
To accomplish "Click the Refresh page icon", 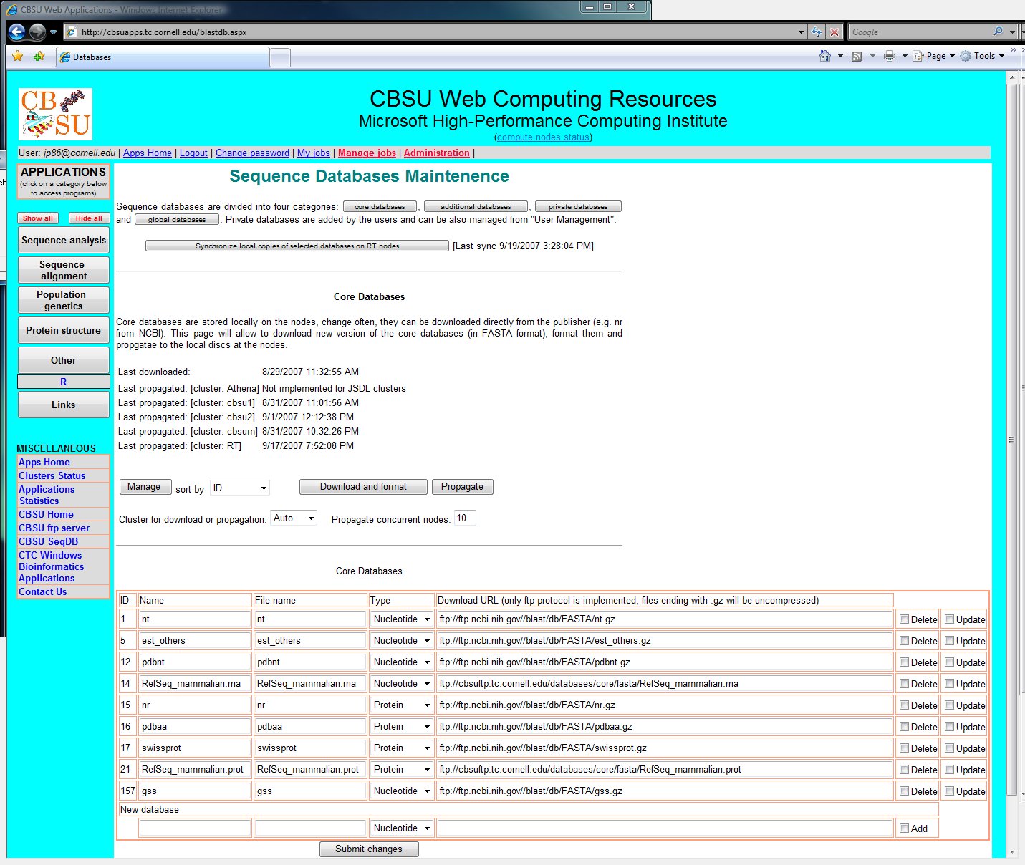I will tap(817, 32).
